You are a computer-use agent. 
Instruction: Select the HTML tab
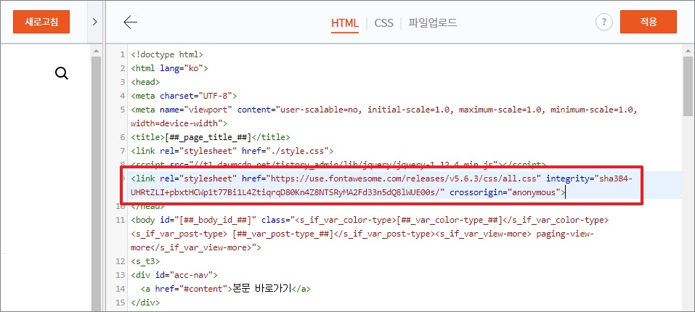345,23
